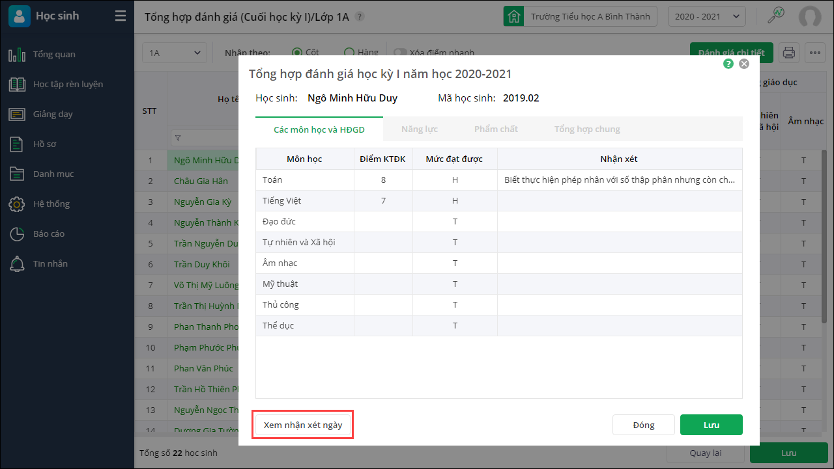Select student Phan Văn Phúc in list
The height and width of the screenshot is (469, 834).
pyautogui.click(x=203, y=368)
